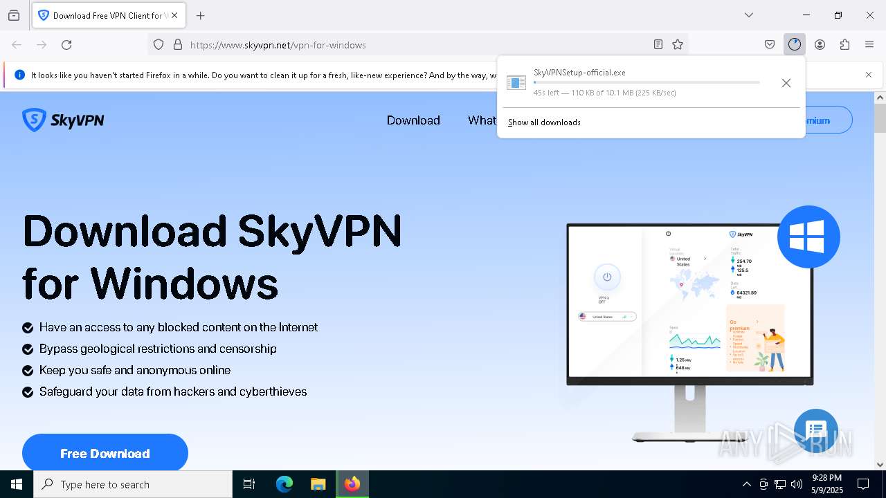Image resolution: width=886 pixels, height=498 pixels.
Task: Open Firefox account icon
Action: [820, 45]
